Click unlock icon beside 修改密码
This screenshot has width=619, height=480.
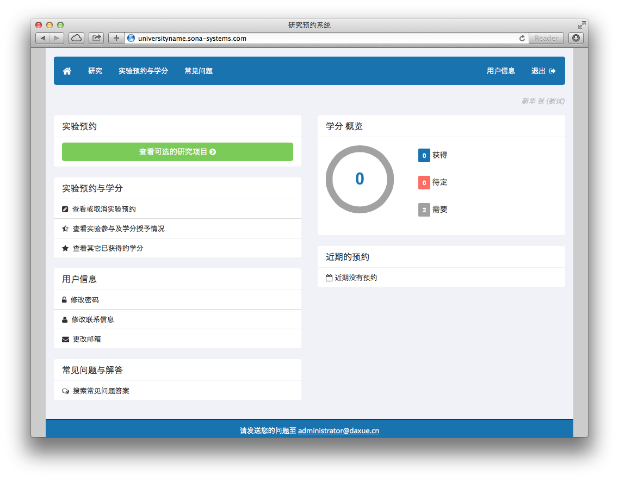[64, 300]
